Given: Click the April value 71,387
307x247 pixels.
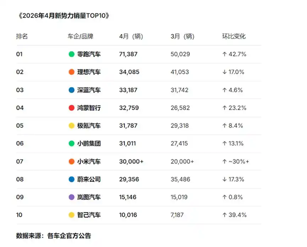Looking at the screenshot, I should coord(128,54).
